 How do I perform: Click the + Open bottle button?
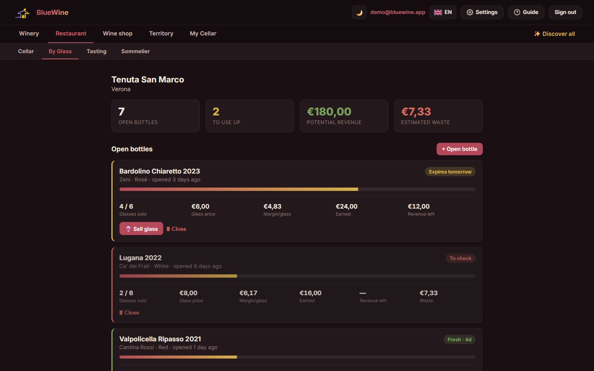click(460, 149)
